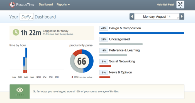Open the Reports dropdown menu

point(63,4)
